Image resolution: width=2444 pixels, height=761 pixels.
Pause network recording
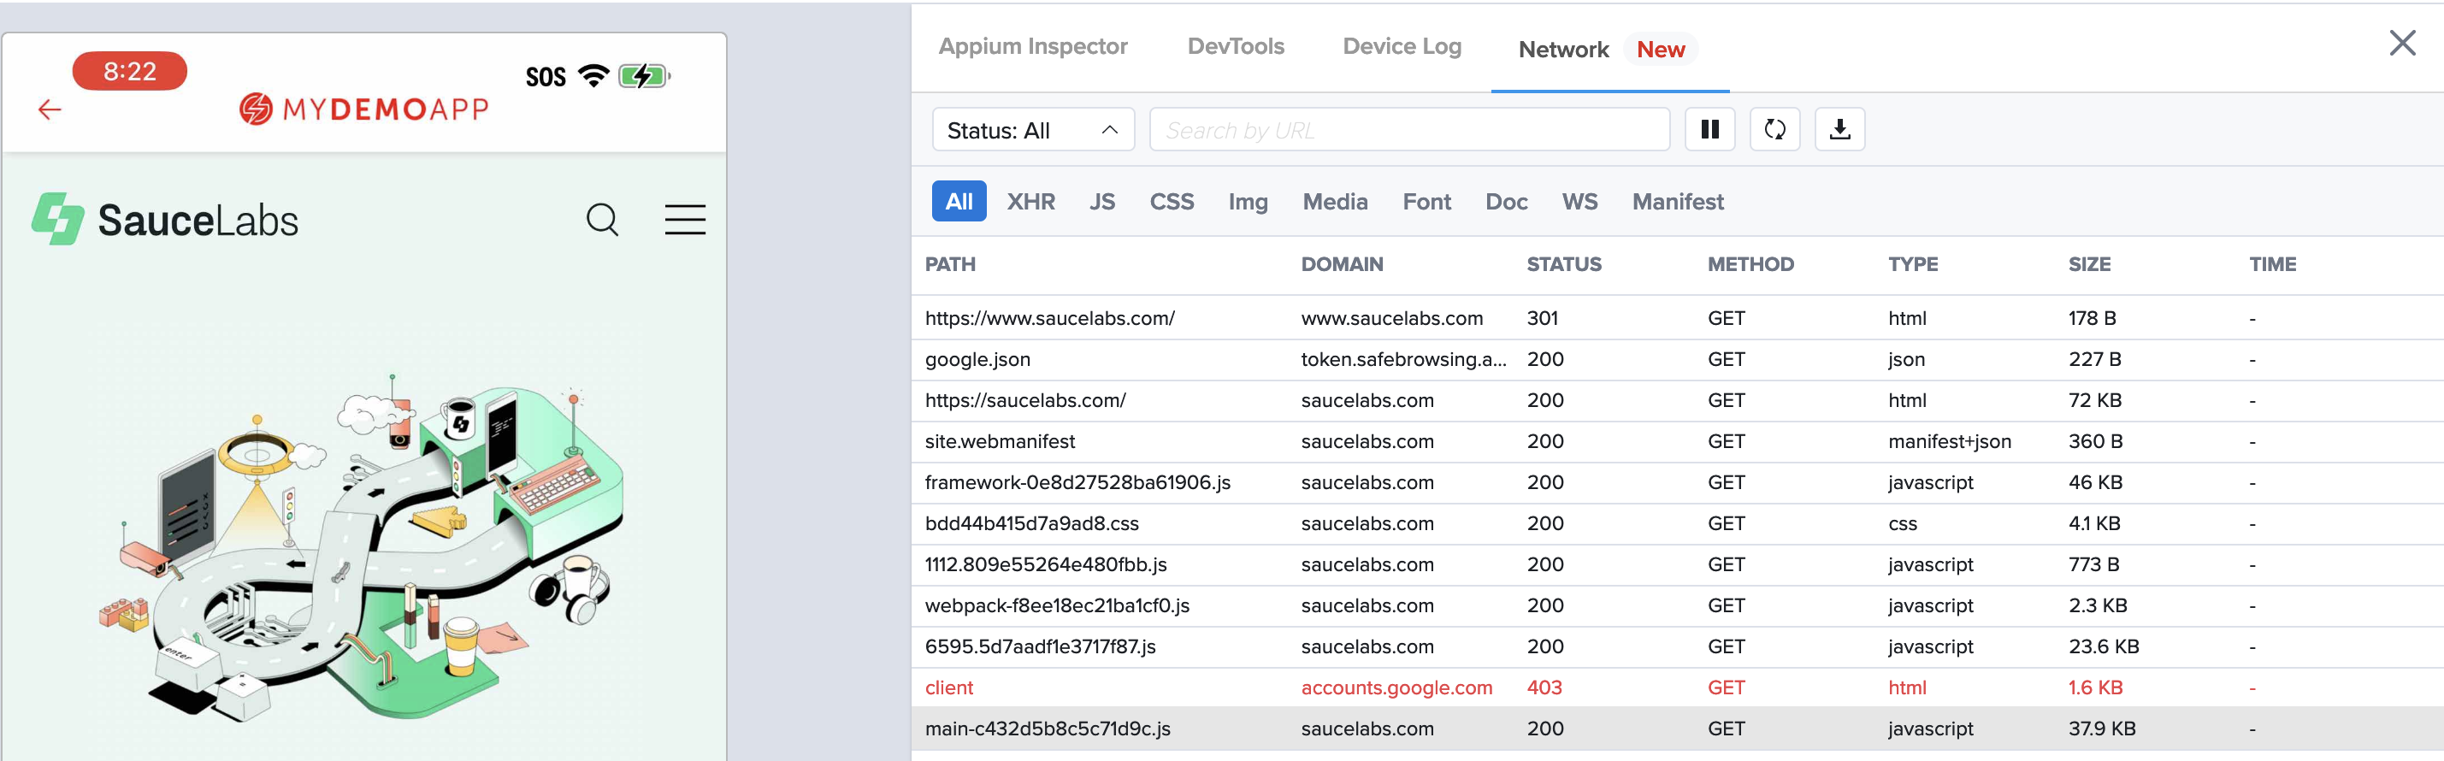pos(1709,129)
